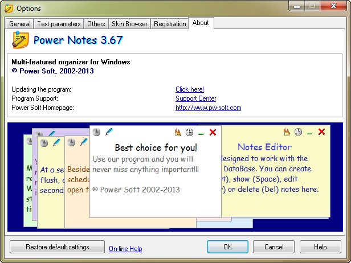Screen dimensions: 351x263
Task: Go to the Registration tab
Action: (170, 24)
